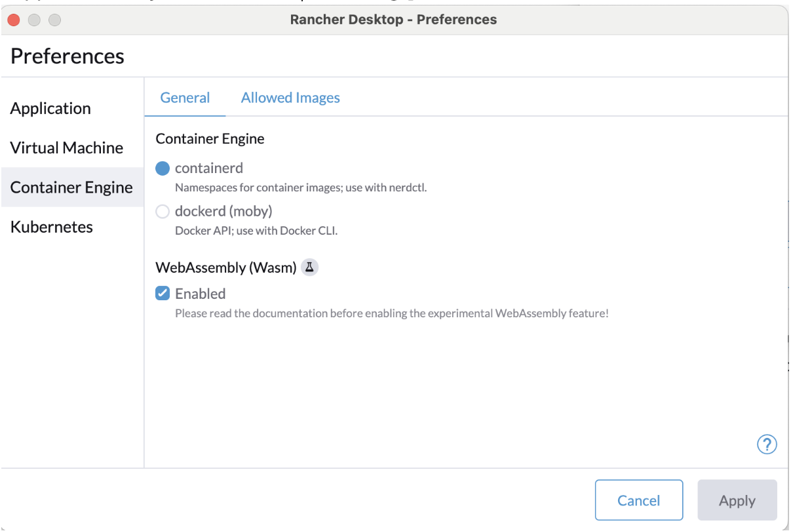
Task: Select the General tab
Action: point(185,97)
